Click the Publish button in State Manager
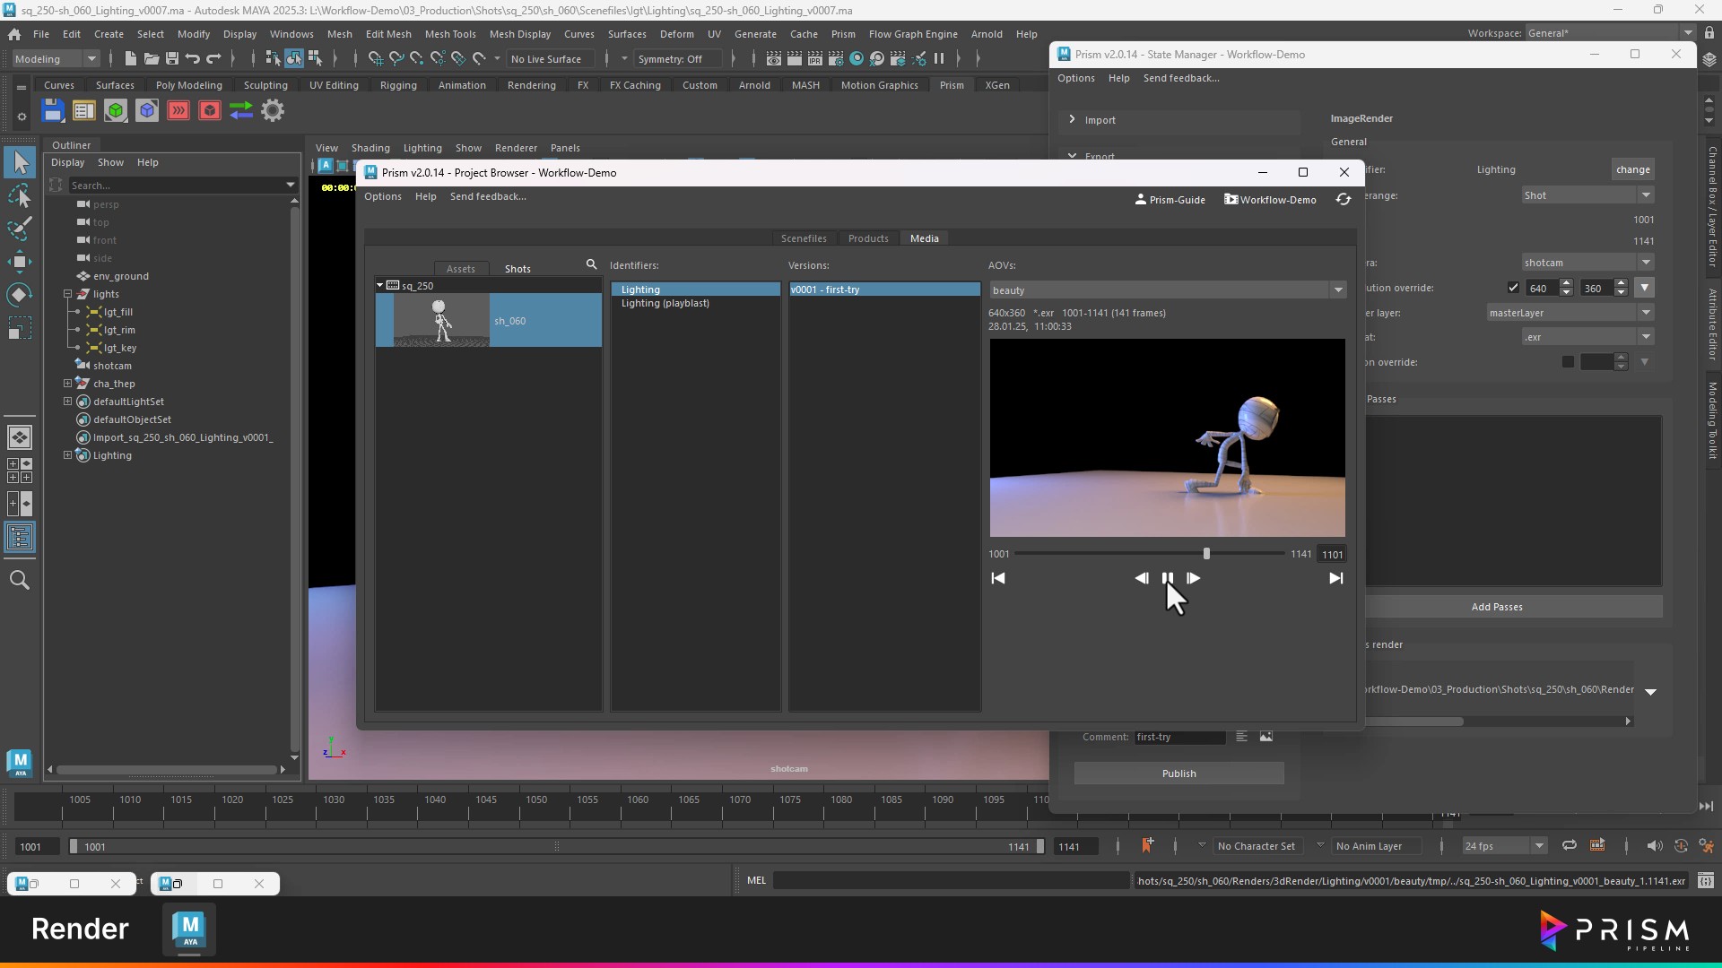Image resolution: width=1722 pixels, height=968 pixels. [x=1178, y=774]
